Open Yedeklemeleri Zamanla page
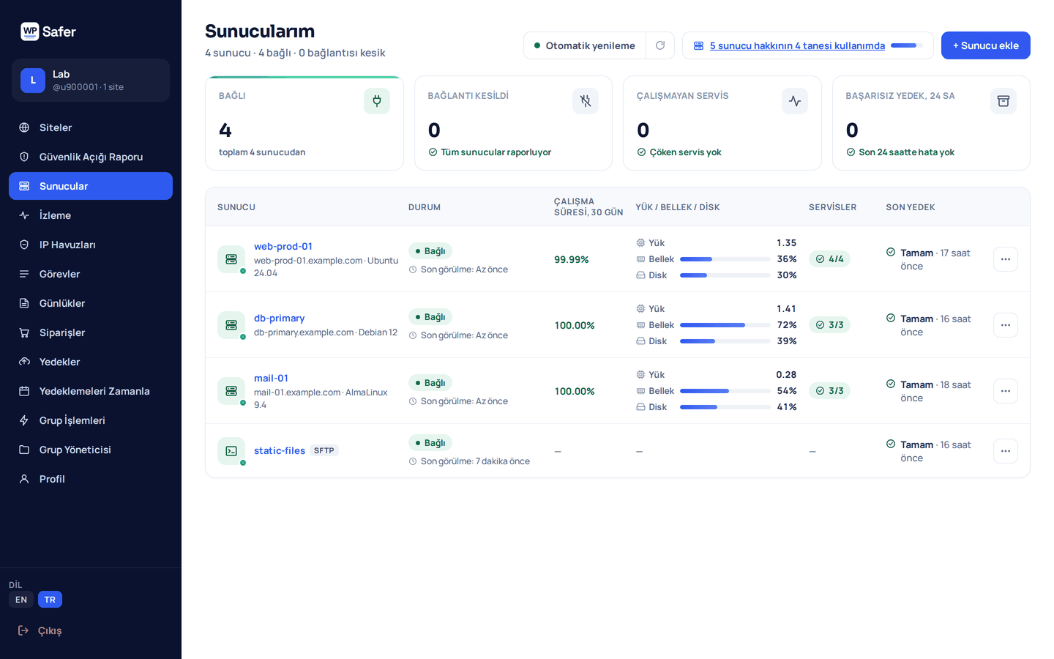1054x659 pixels. pos(91,391)
